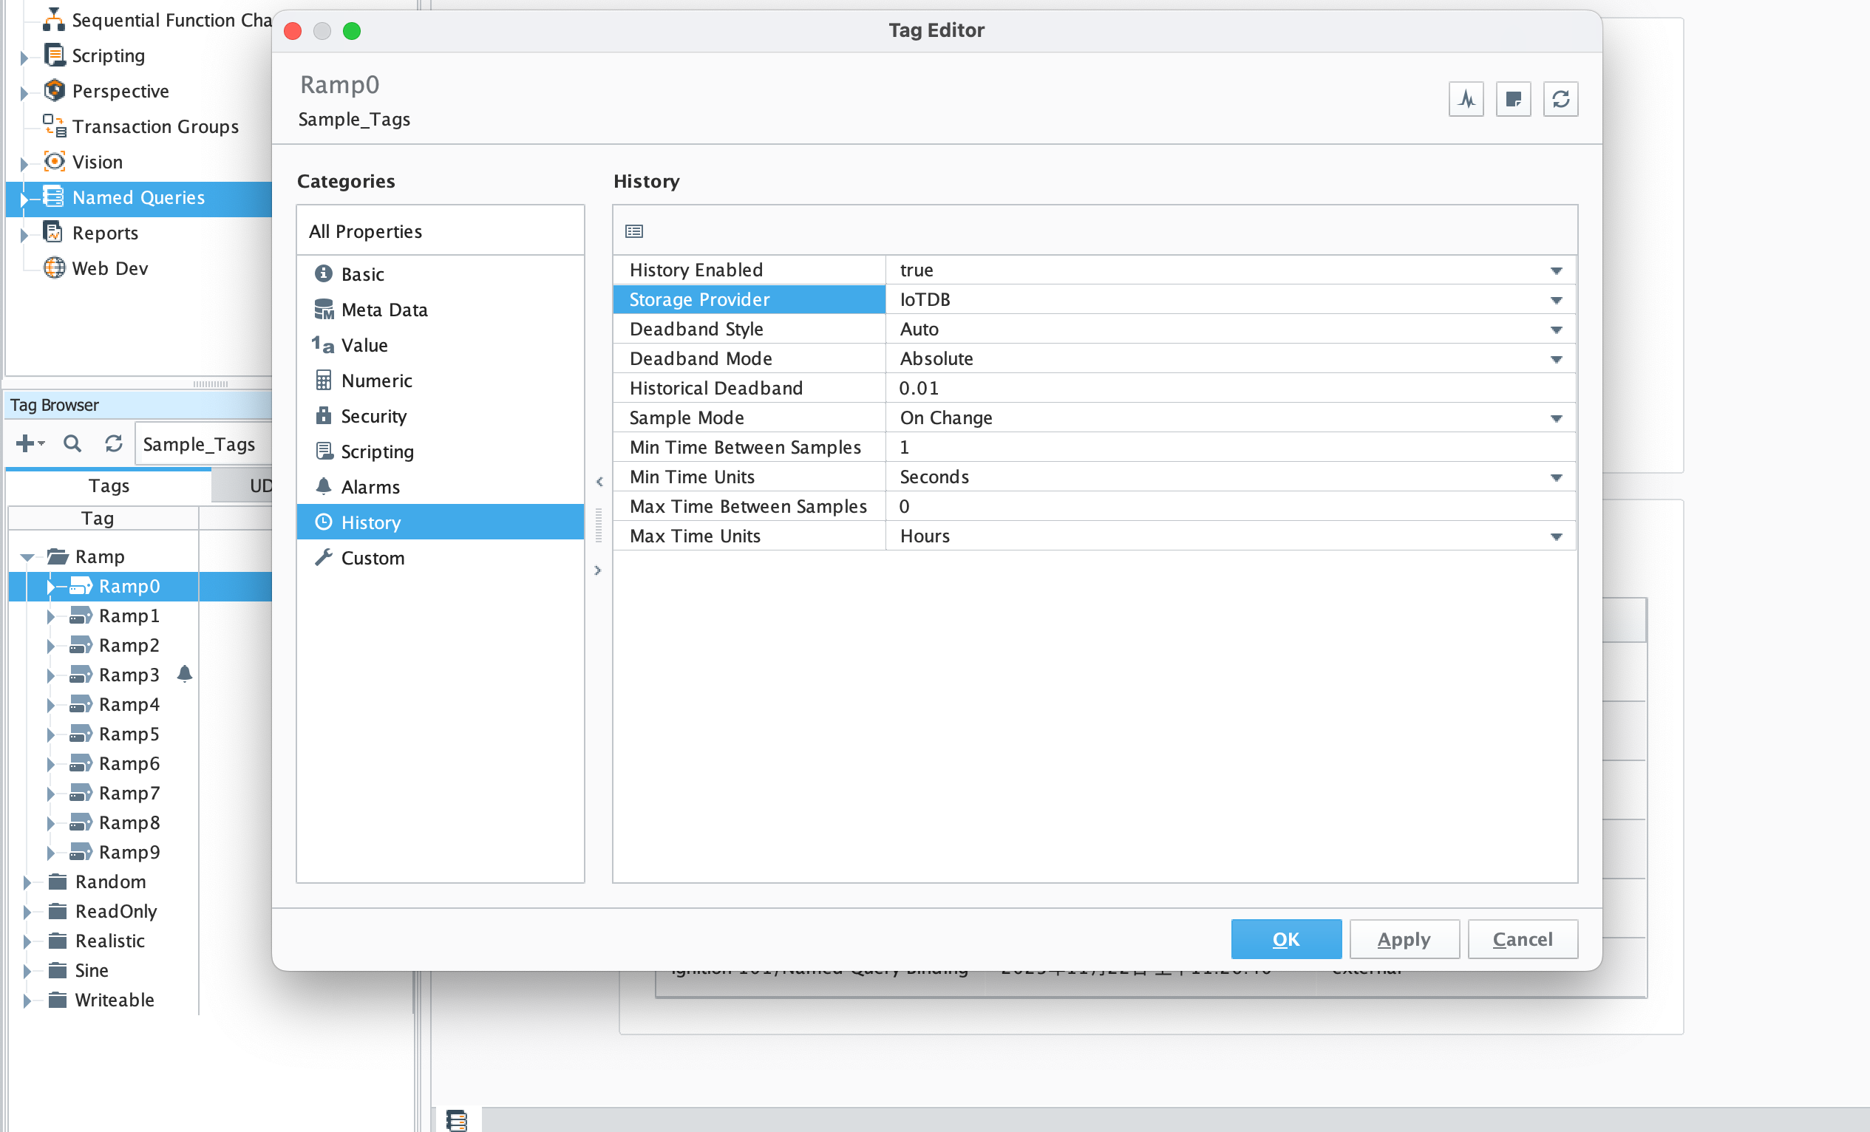The width and height of the screenshot is (1870, 1132).
Task: Select the History category tab
Action: coord(371,522)
